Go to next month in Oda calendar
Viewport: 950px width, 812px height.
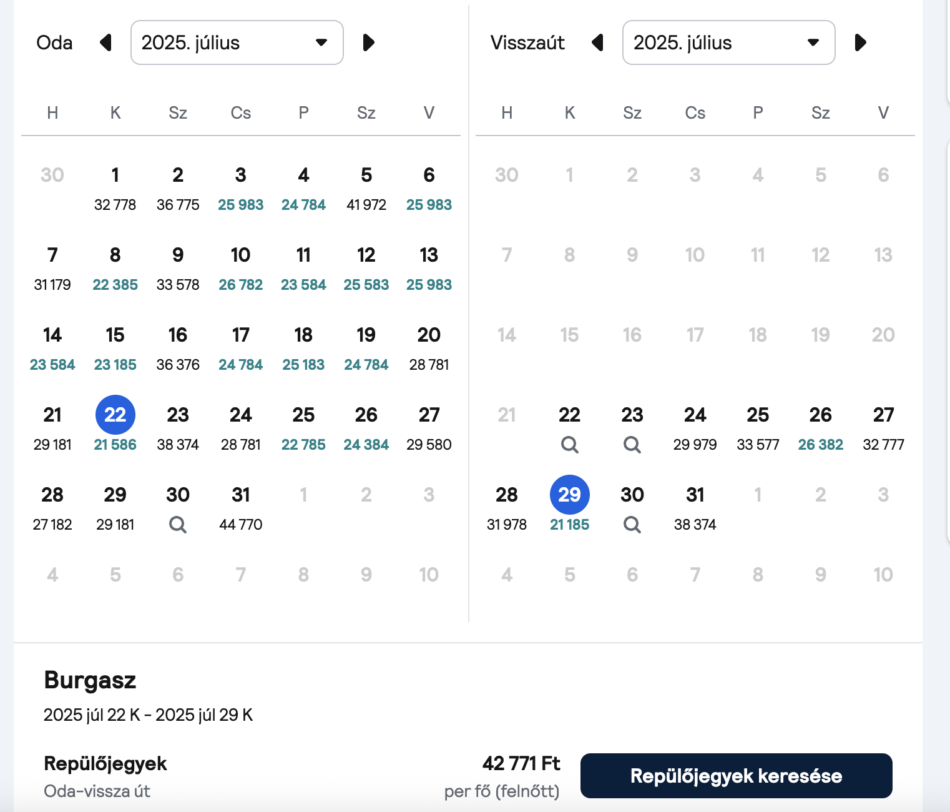click(368, 42)
